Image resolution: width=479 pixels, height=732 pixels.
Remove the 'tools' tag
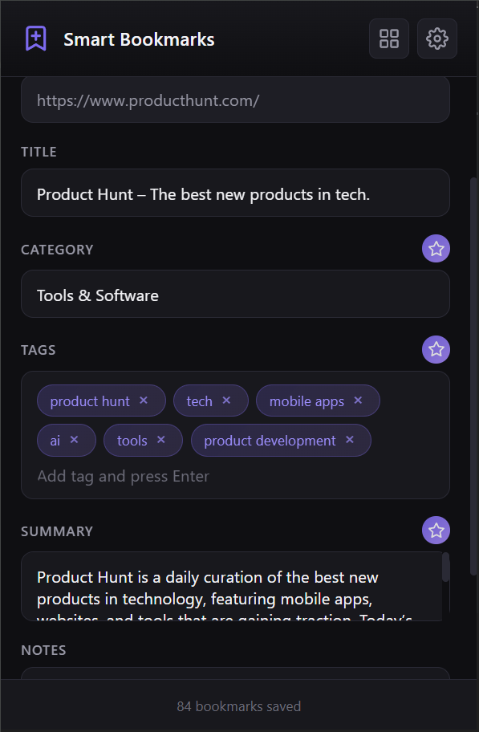click(162, 440)
